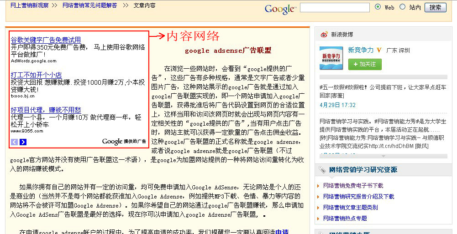Open the 好项目代理，赚钱不用愁 ad link
457x234 pixels.
point(46,110)
